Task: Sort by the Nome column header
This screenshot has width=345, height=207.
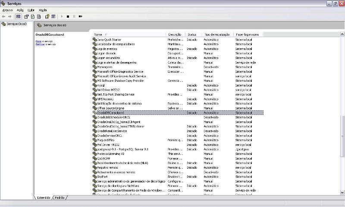Action: [129, 34]
